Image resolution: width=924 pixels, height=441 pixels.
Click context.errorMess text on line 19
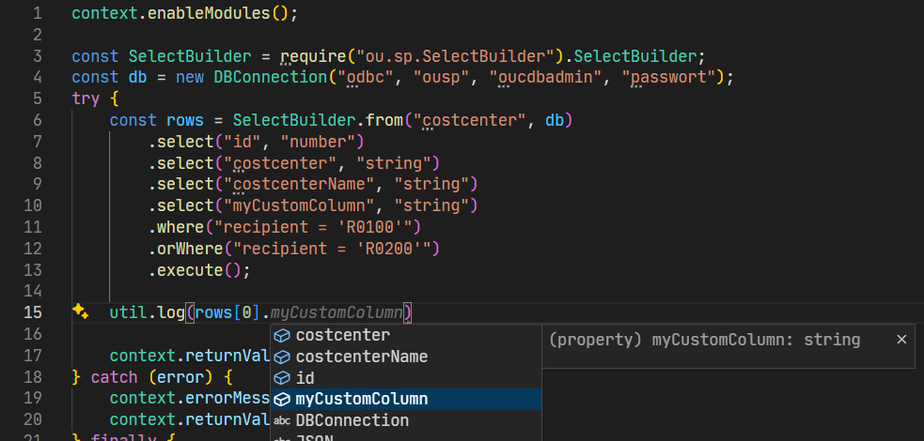(x=190, y=398)
